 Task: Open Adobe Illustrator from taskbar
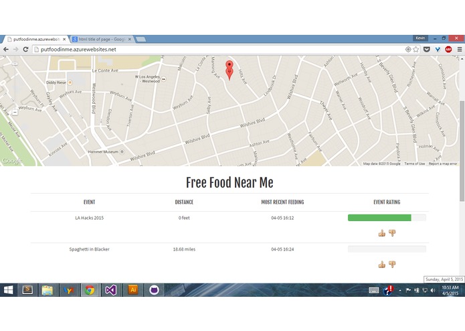click(133, 290)
